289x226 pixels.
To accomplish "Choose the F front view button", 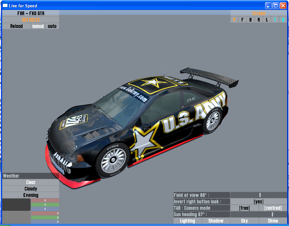I will pyautogui.click(x=242, y=20).
